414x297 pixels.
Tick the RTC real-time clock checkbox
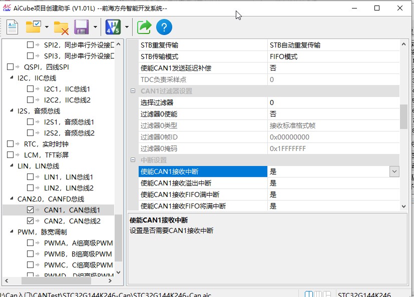[x=10, y=144]
